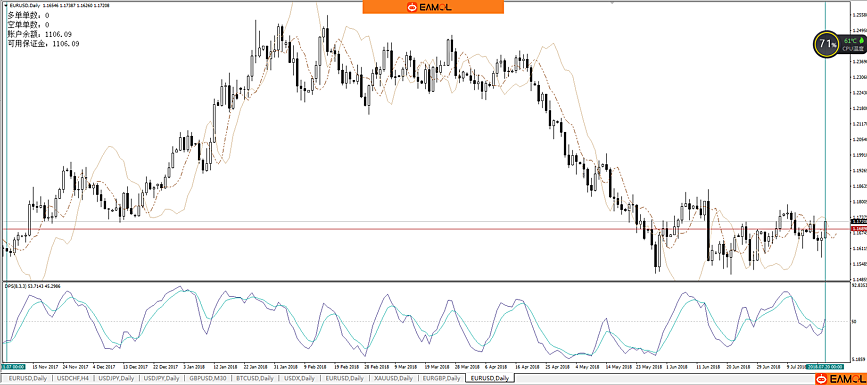Click the highlighted 11.07 00:00 date label
Image resolution: width=867 pixels, height=385 pixels.
point(13,367)
